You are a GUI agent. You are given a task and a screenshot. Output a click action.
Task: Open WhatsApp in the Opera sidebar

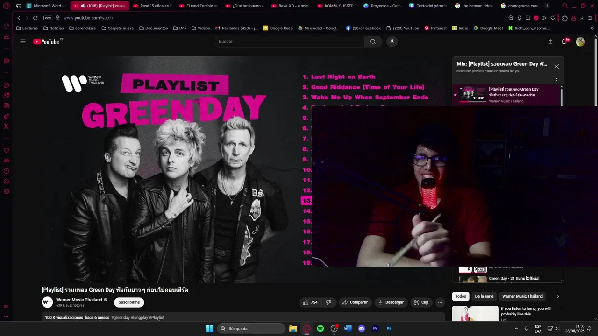point(7,96)
